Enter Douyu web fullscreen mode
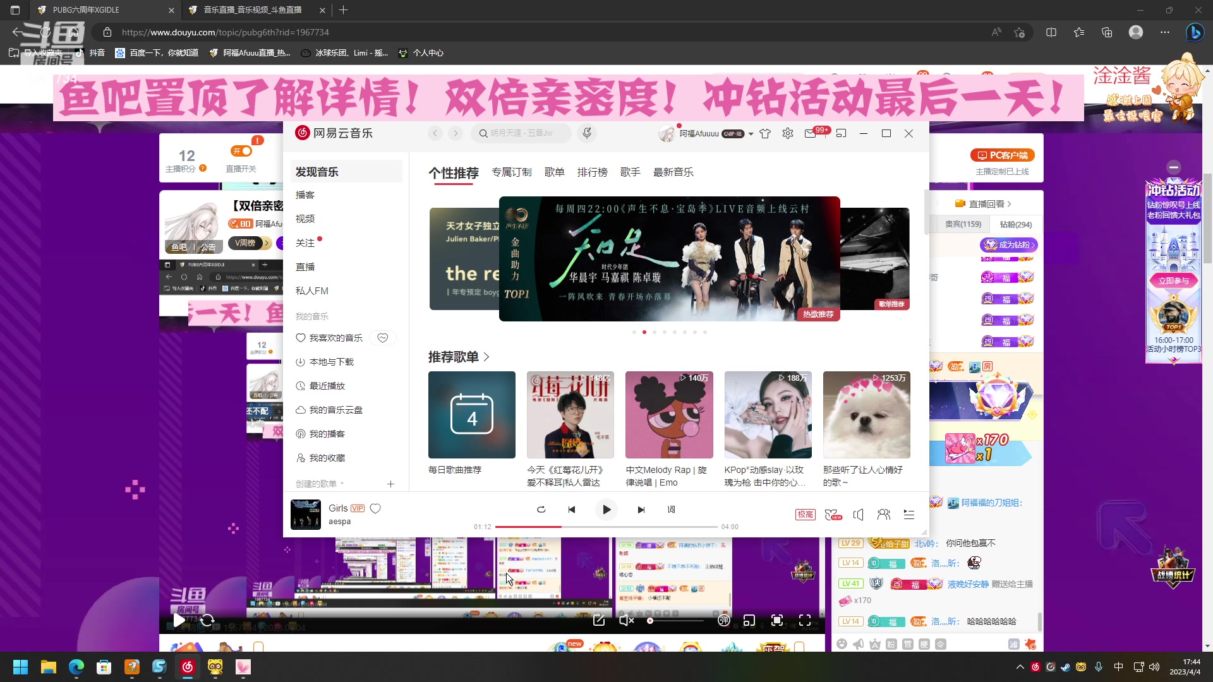This screenshot has width=1213, height=682. coord(777,620)
